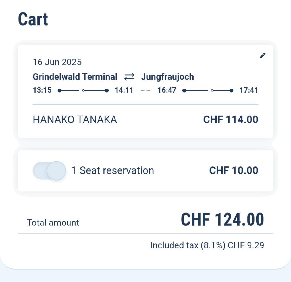Select the Jungfraujoch destination name
The image size is (291, 282).
(167, 77)
